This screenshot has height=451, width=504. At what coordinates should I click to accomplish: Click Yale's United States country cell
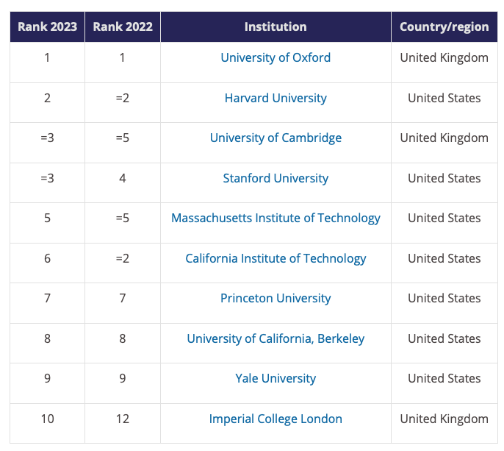444,378
